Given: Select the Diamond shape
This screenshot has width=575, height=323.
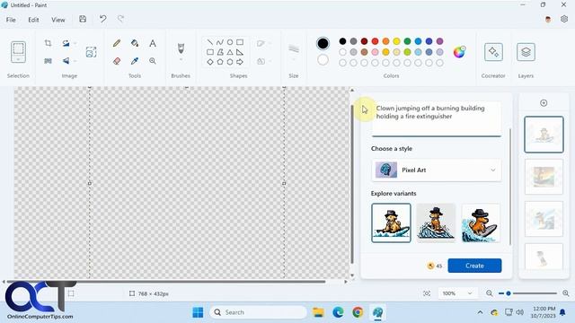Looking at the screenshot, I should (x=209, y=62).
